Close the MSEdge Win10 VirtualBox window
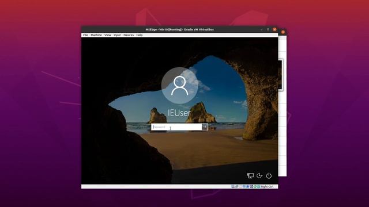Screen dimensions: 369x207 [x=274, y=29]
